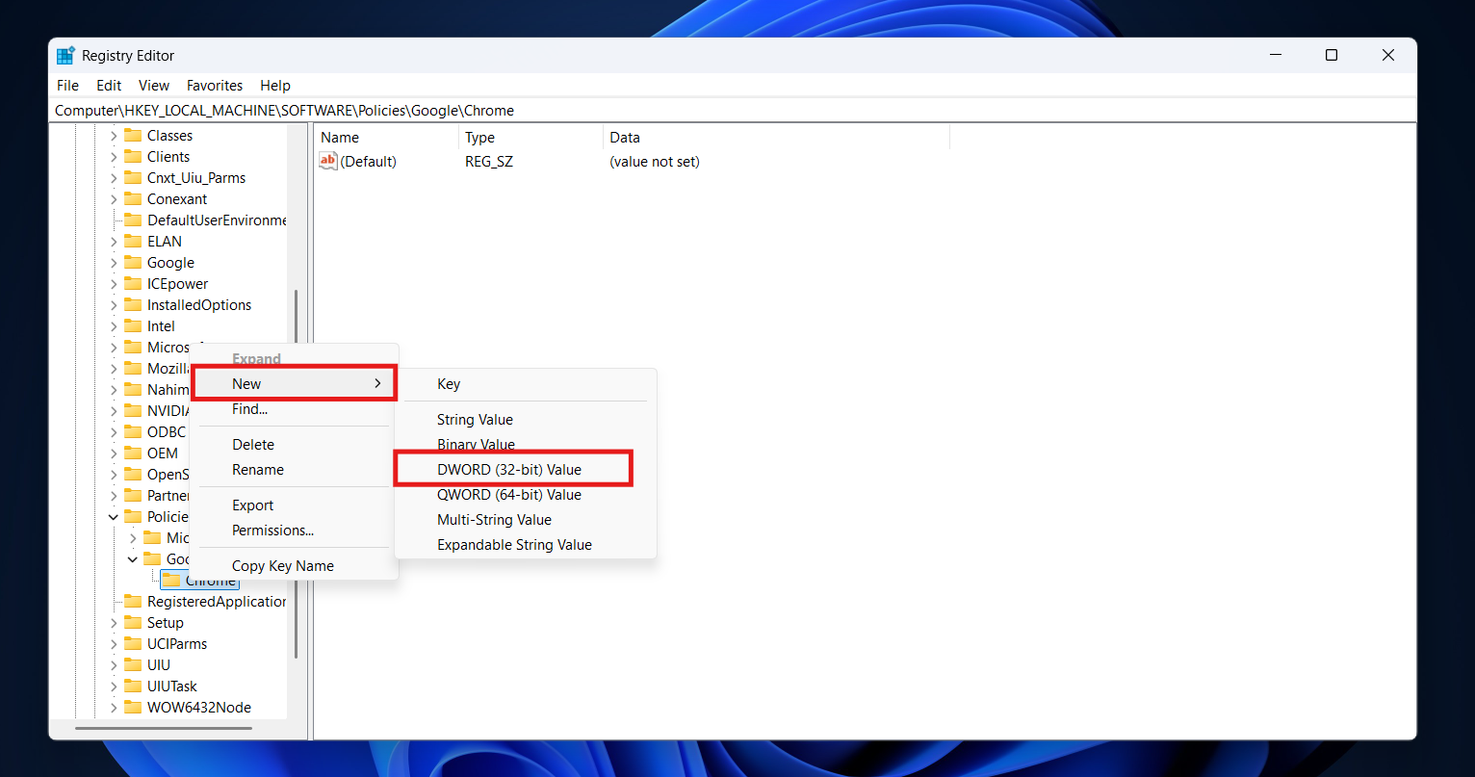Image resolution: width=1475 pixels, height=777 pixels.
Task: Choose Copy Key Name option
Action: (x=283, y=566)
